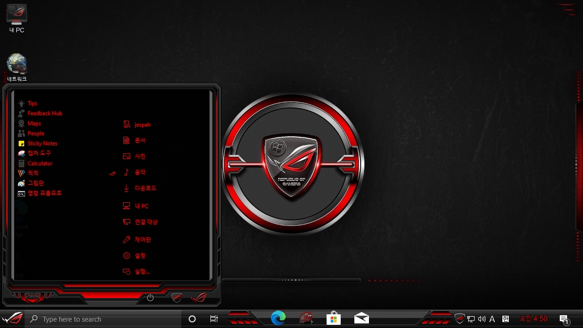
Task: Open 음악 (Music) folder
Action: click(134, 172)
